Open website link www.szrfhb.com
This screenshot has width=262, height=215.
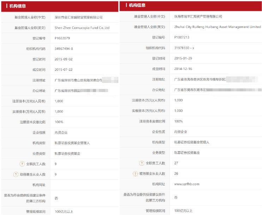[x=187, y=184]
